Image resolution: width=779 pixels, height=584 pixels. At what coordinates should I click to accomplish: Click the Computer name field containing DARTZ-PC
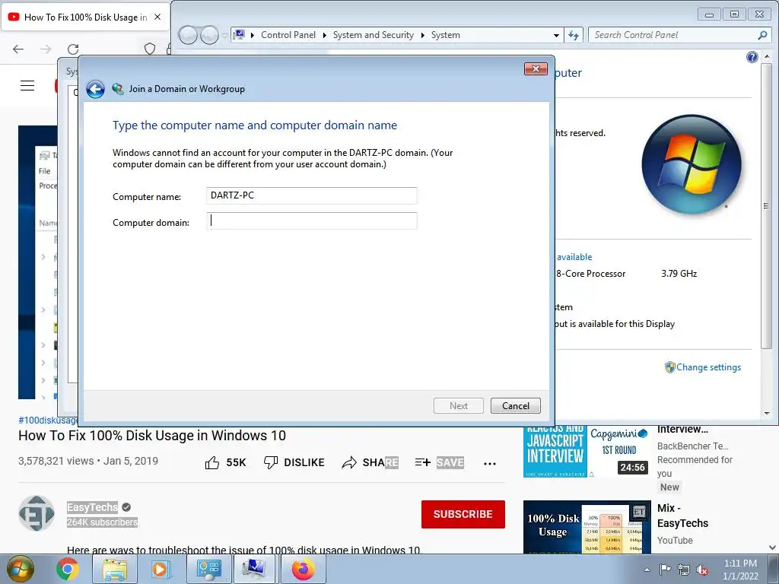[311, 195]
